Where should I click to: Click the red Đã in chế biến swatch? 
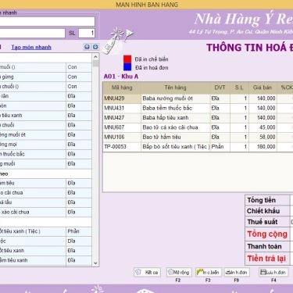(x=127, y=59)
